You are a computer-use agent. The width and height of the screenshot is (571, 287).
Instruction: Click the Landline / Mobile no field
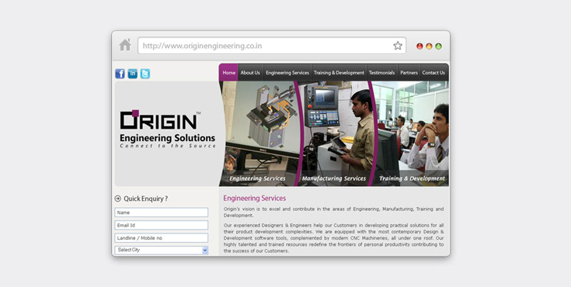pyautogui.click(x=162, y=238)
